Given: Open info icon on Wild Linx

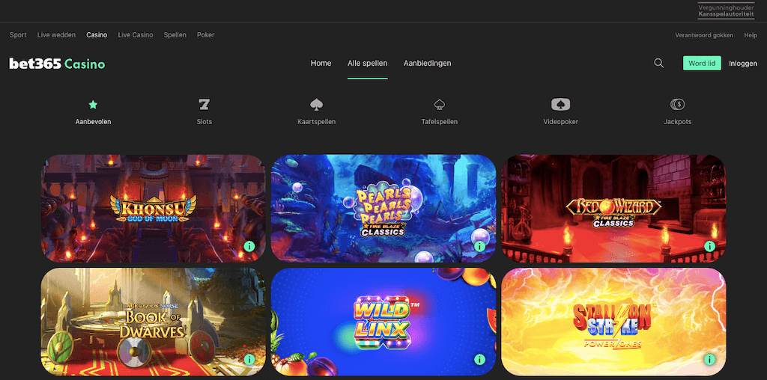Looking at the screenshot, I should (479, 360).
